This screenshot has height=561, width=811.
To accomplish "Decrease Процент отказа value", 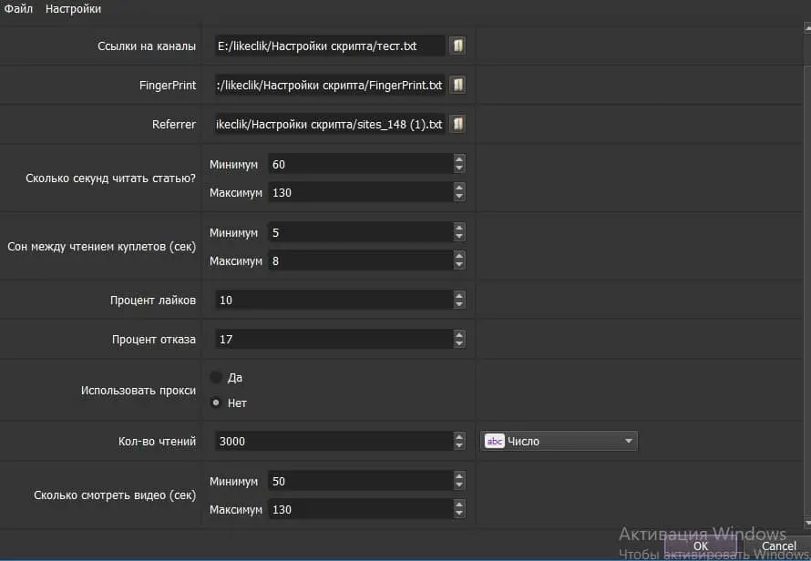I will click(459, 344).
